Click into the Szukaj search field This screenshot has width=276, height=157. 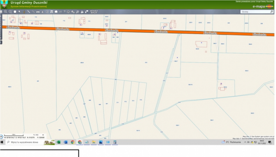[x=253, y=12]
